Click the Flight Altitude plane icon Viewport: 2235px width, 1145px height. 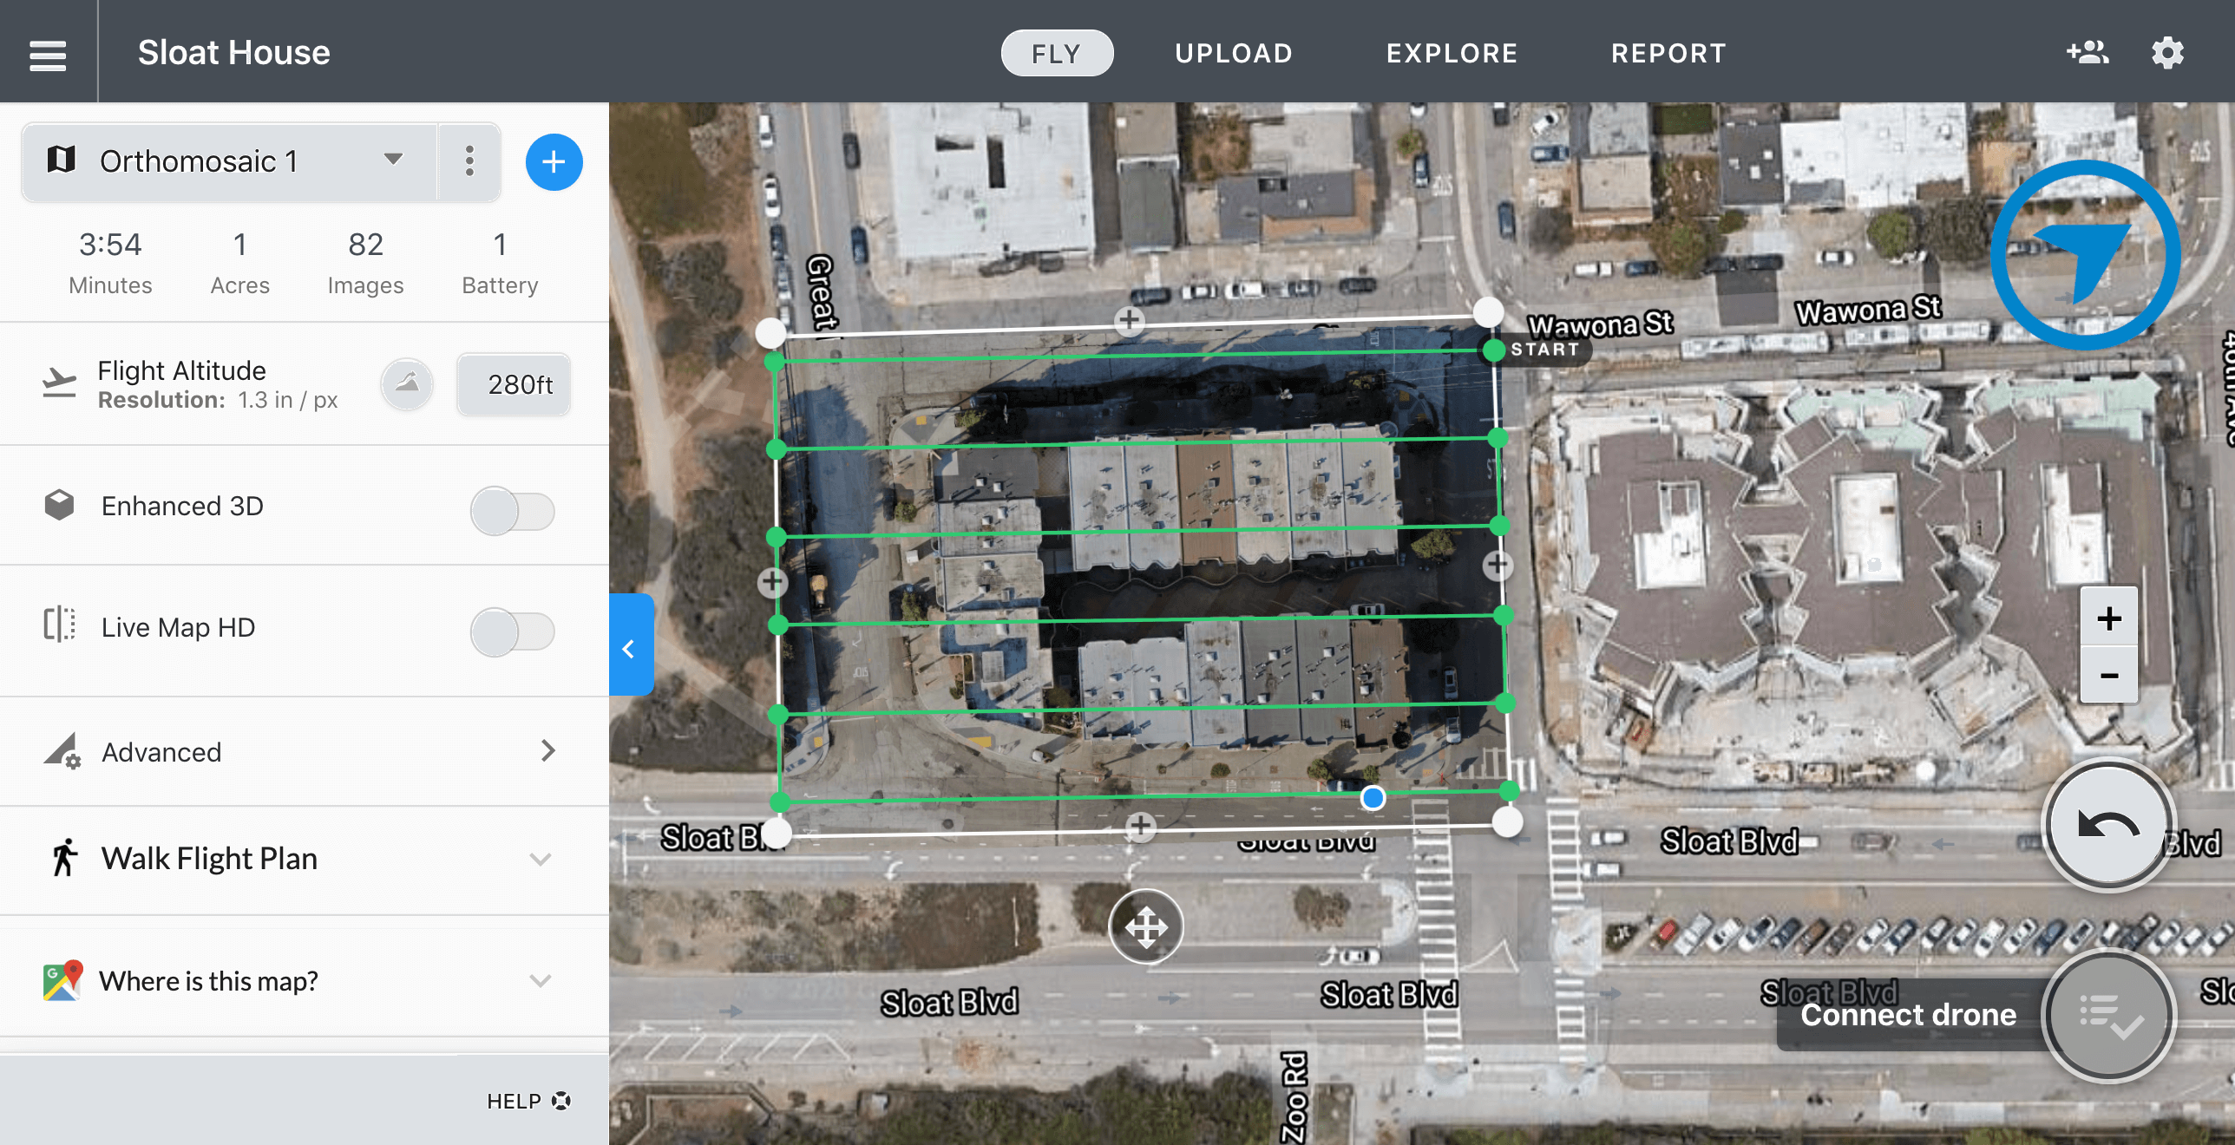pos(59,383)
